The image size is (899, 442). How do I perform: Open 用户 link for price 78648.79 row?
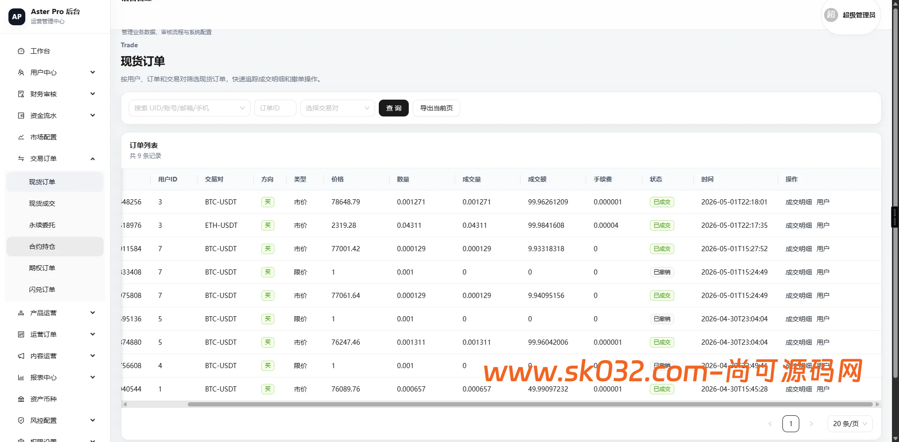pyautogui.click(x=823, y=202)
